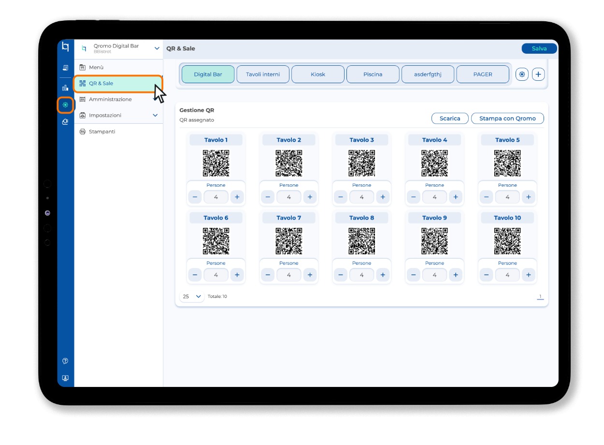Expand the Impostazioni submenu
Viewport: 604px width, 445px height.
155,116
